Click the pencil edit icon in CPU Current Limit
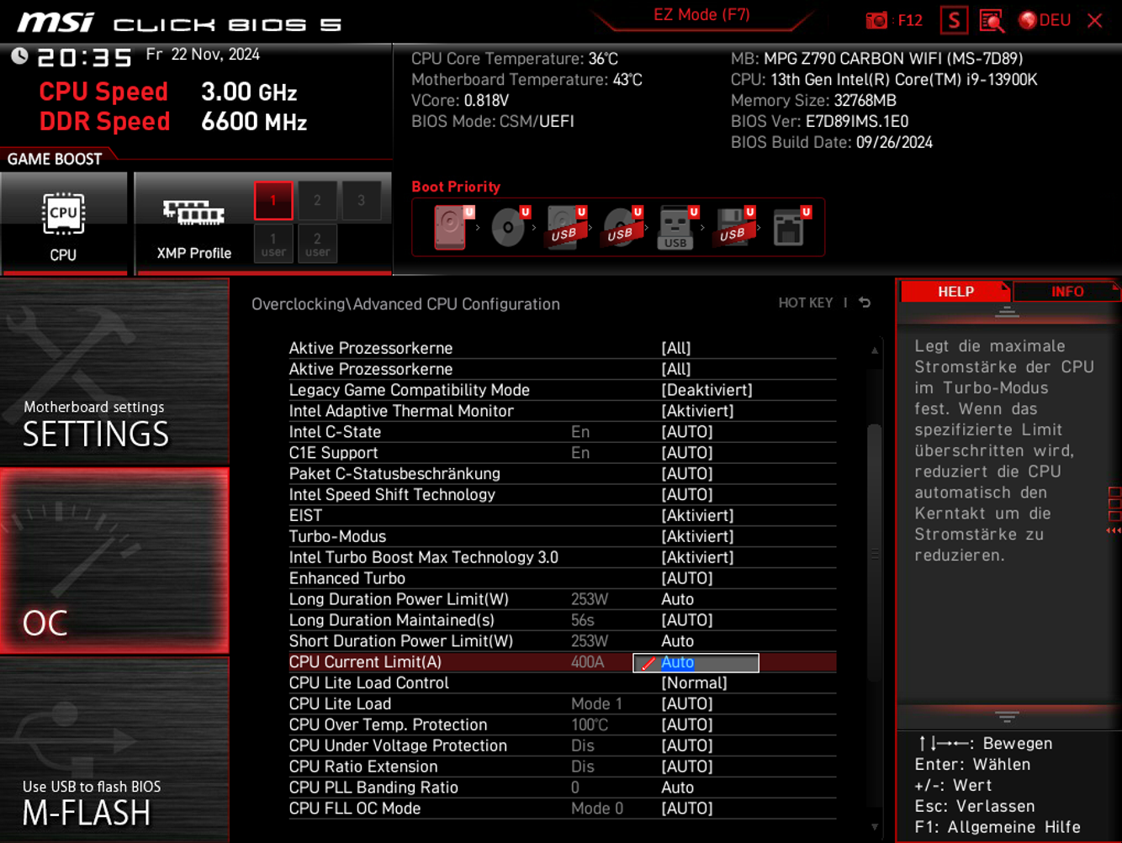The height and width of the screenshot is (843, 1122). [648, 663]
